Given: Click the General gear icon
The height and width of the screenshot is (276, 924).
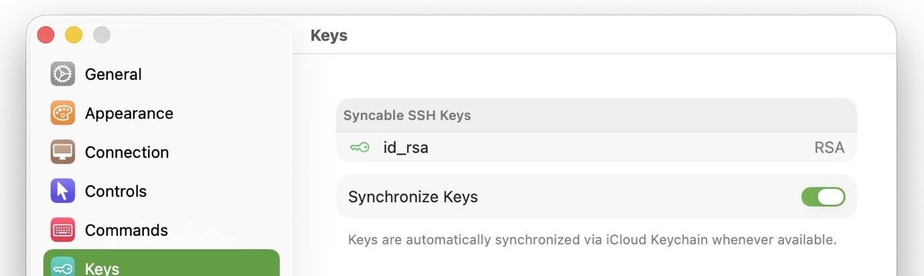Looking at the screenshot, I should coord(62,74).
